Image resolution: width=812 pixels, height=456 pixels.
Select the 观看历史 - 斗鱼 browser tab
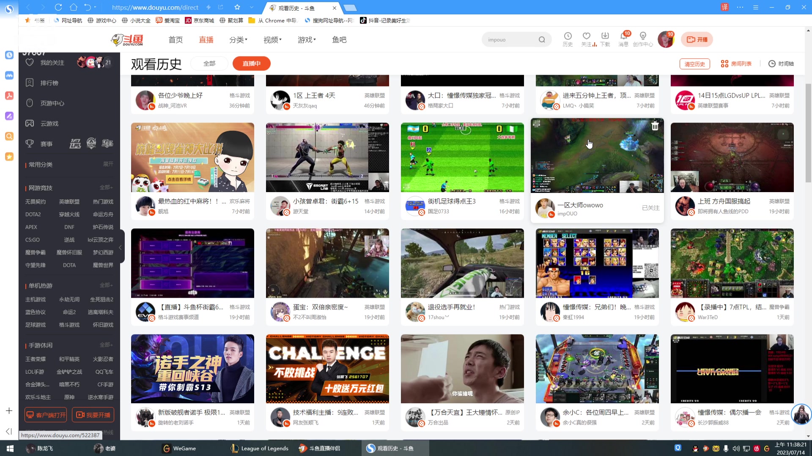click(x=302, y=8)
